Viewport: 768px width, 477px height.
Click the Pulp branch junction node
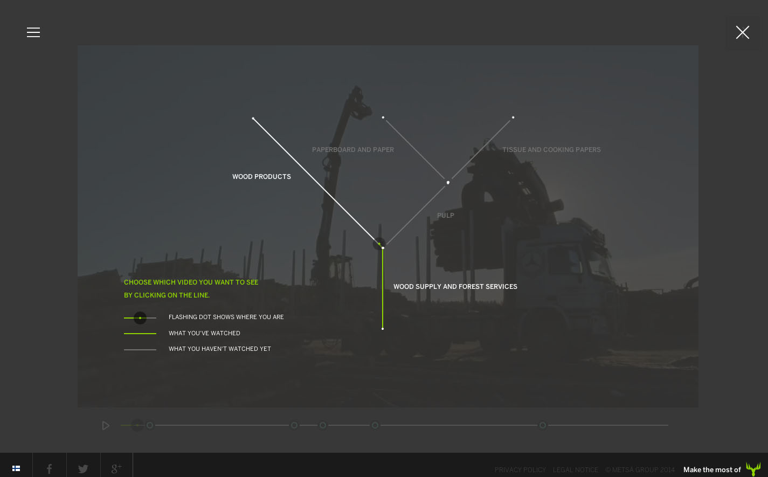(448, 183)
